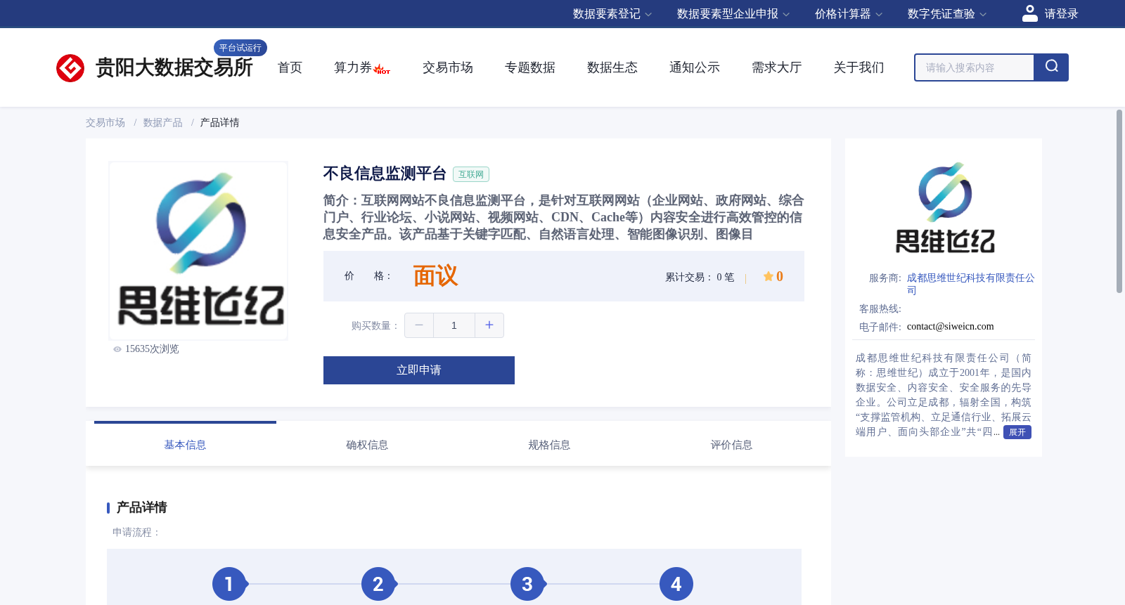Click the 贵阳大数据交易所 site title
Image resolution: width=1125 pixels, height=605 pixels.
click(174, 67)
